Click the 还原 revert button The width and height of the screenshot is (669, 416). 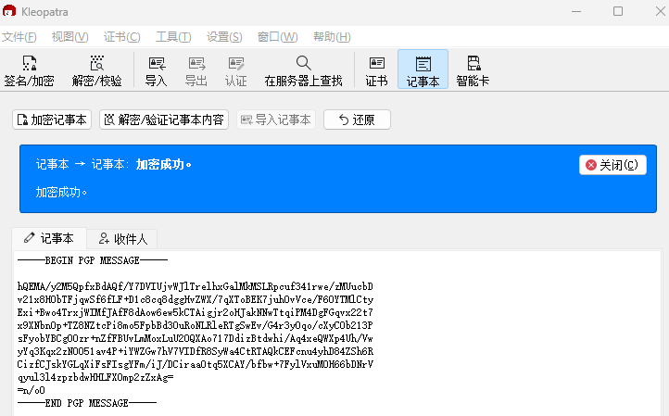[357, 120]
